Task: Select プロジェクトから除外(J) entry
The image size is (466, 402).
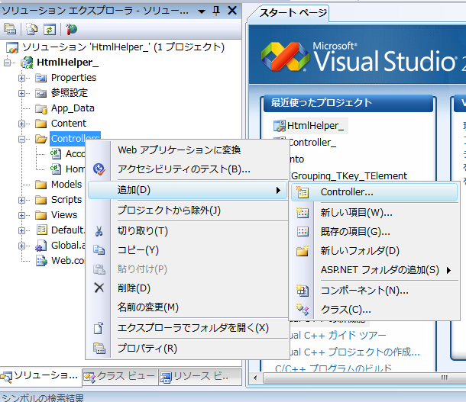Action: coord(187,211)
